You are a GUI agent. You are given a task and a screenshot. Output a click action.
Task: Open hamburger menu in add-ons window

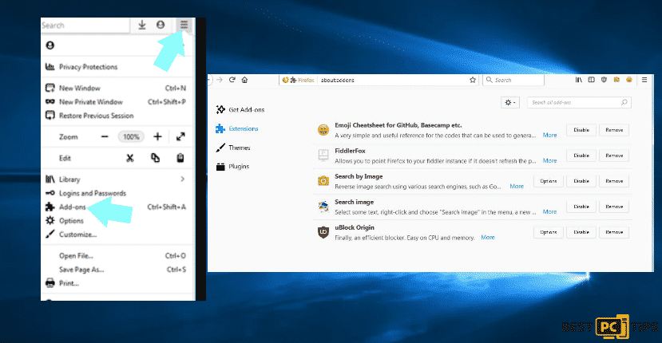(x=644, y=80)
